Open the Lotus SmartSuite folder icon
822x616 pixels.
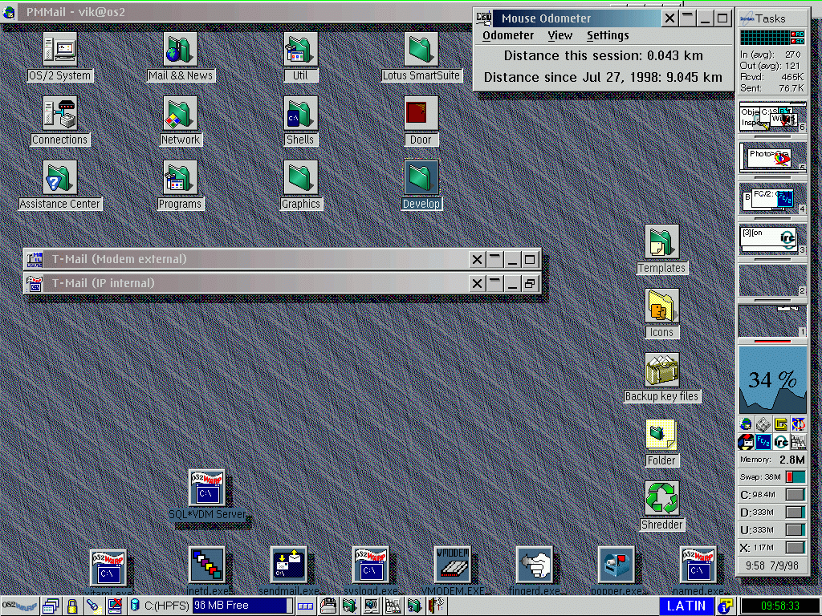coord(421,50)
